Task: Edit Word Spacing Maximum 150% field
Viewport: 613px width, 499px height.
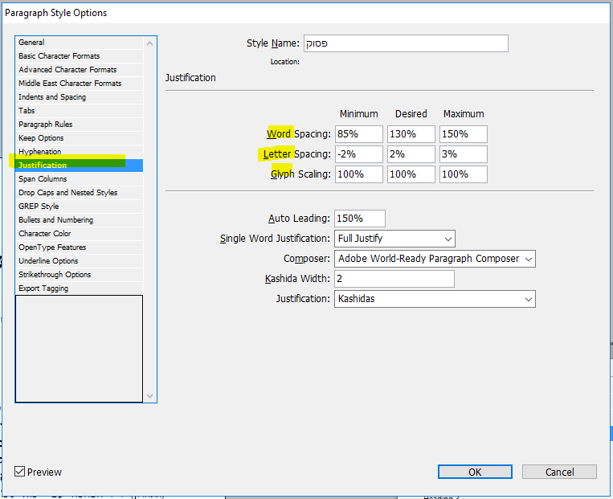Action: click(464, 134)
